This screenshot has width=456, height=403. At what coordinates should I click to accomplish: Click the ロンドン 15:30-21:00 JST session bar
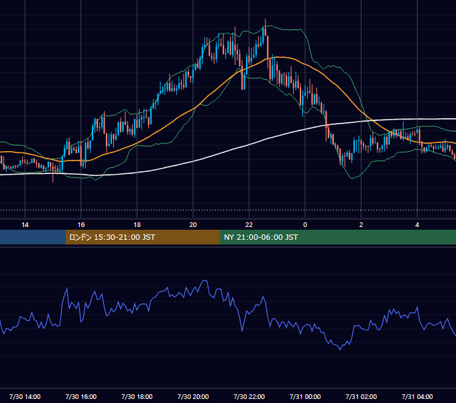pos(142,237)
